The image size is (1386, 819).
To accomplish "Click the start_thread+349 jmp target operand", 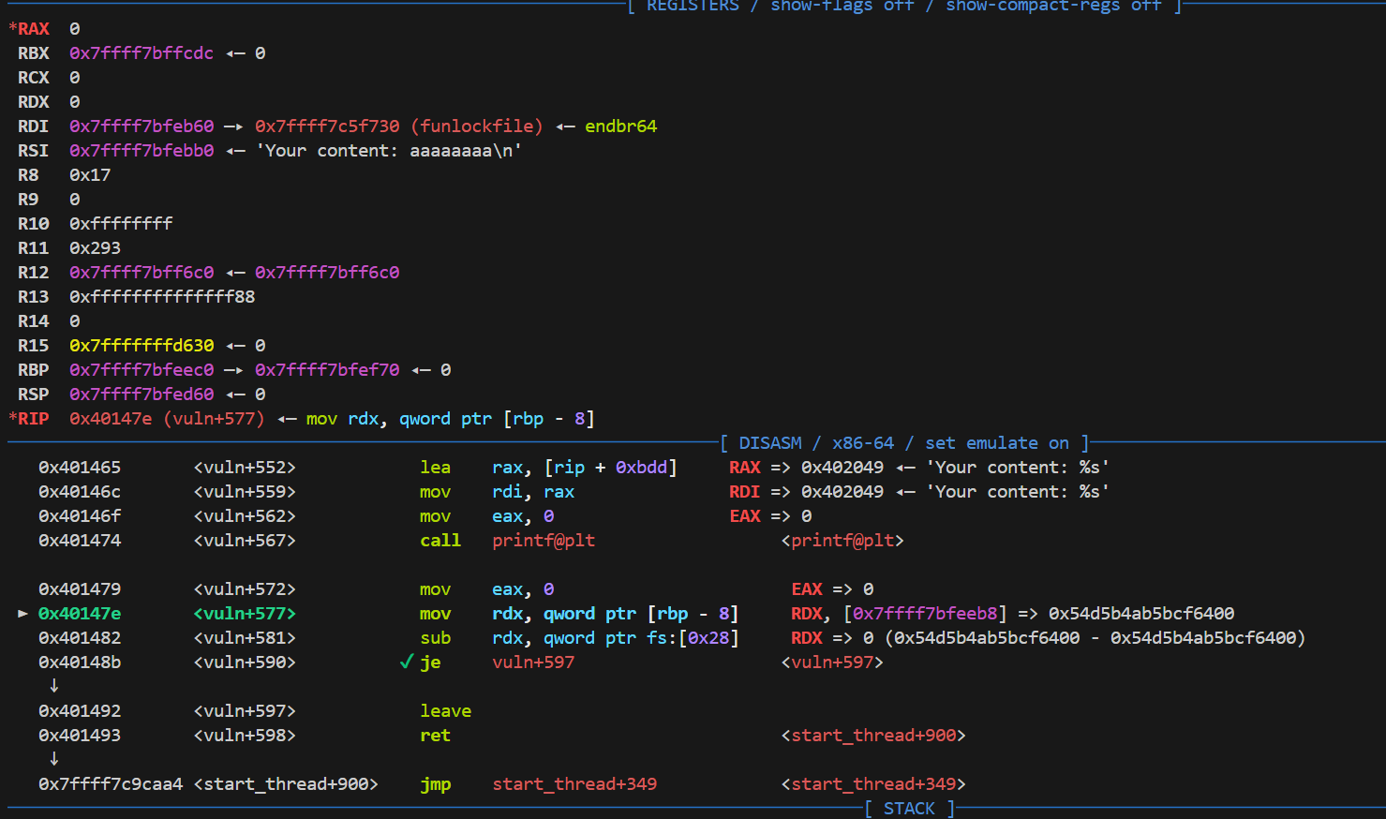I will click(574, 784).
